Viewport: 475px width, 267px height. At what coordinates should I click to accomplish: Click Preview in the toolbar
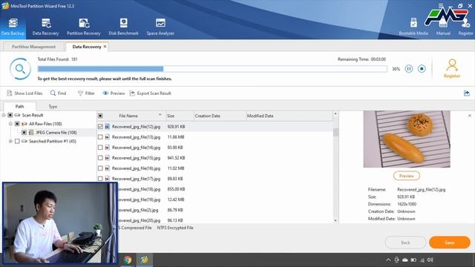pyautogui.click(x=114, y=93)
